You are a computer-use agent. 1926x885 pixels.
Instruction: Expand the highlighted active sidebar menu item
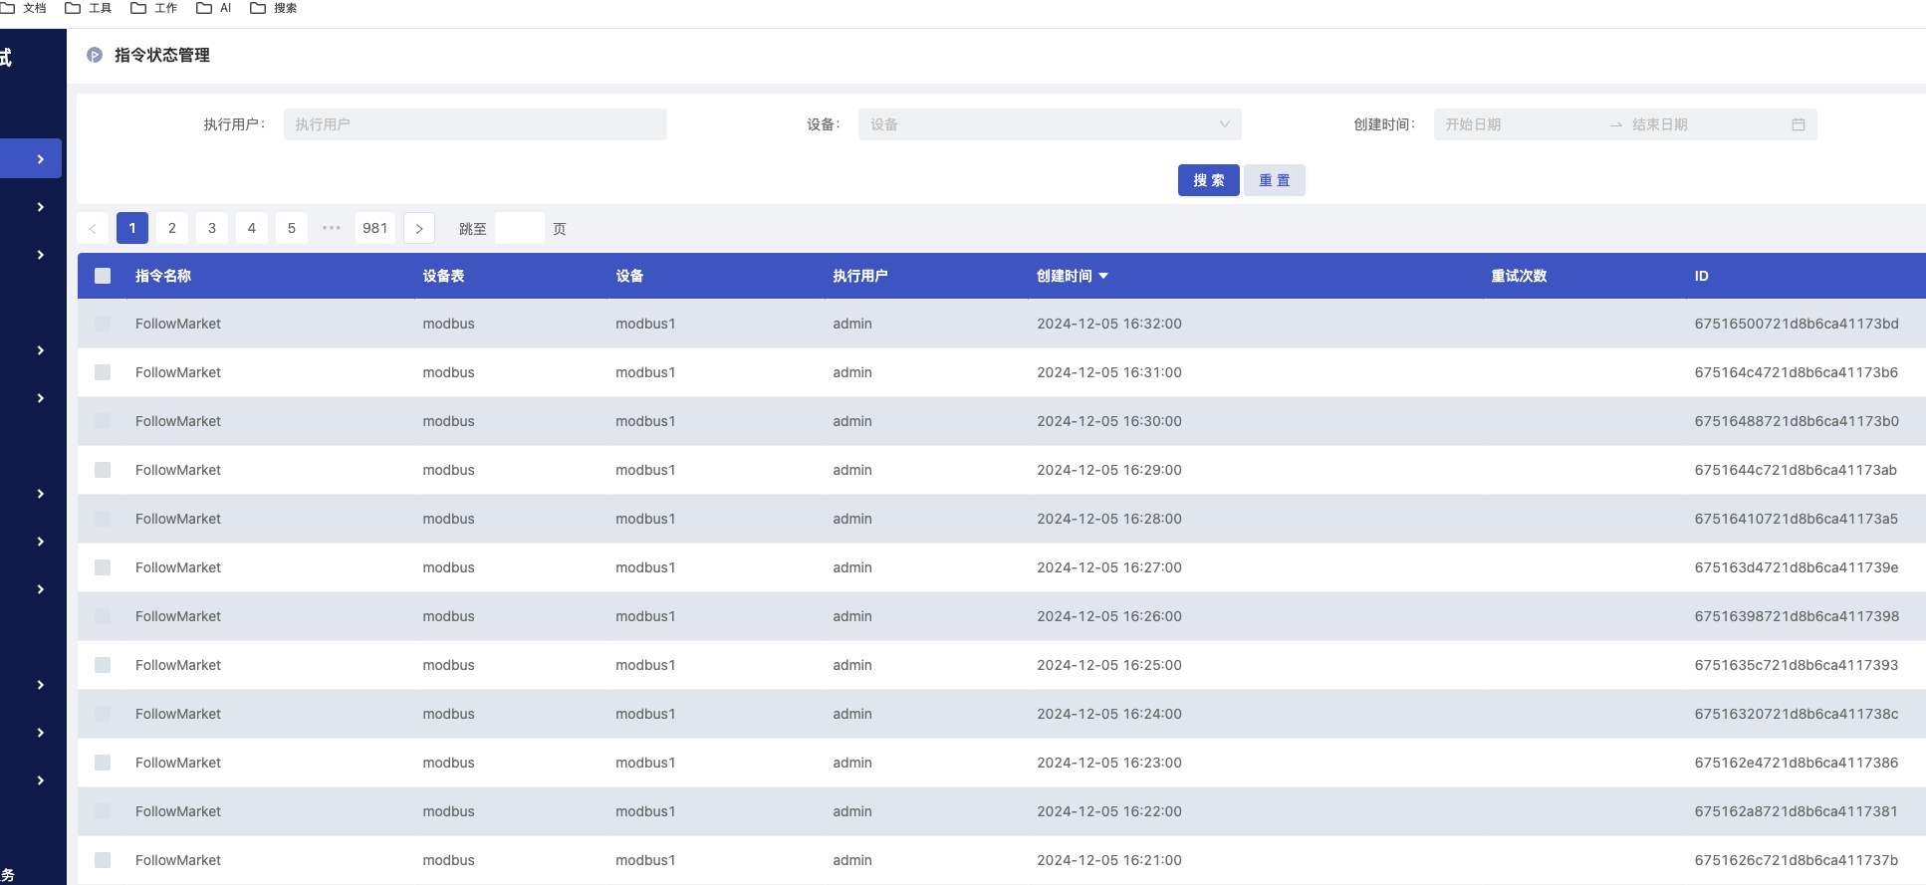point(31,158)
